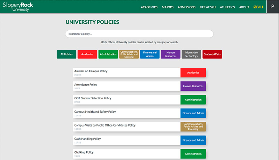
Task: Filter by the Finance and Admin category button
Action: (x=150, y=54)
